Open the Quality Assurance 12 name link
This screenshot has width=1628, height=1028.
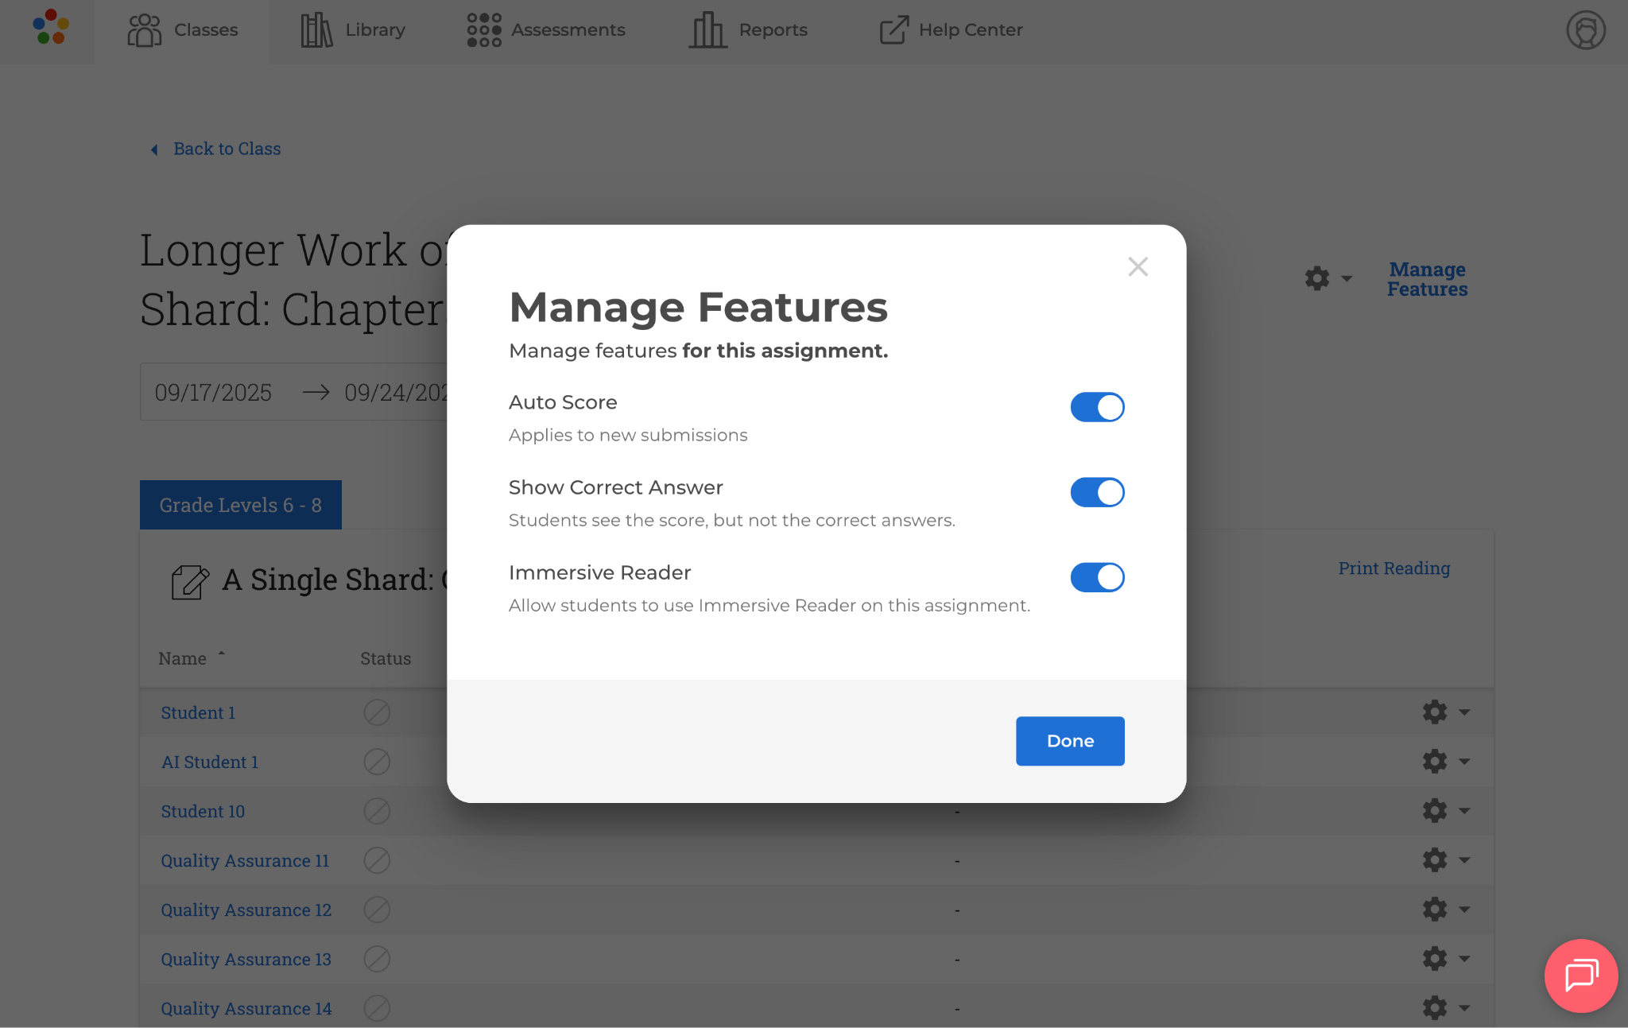click(x=246, y=910)
